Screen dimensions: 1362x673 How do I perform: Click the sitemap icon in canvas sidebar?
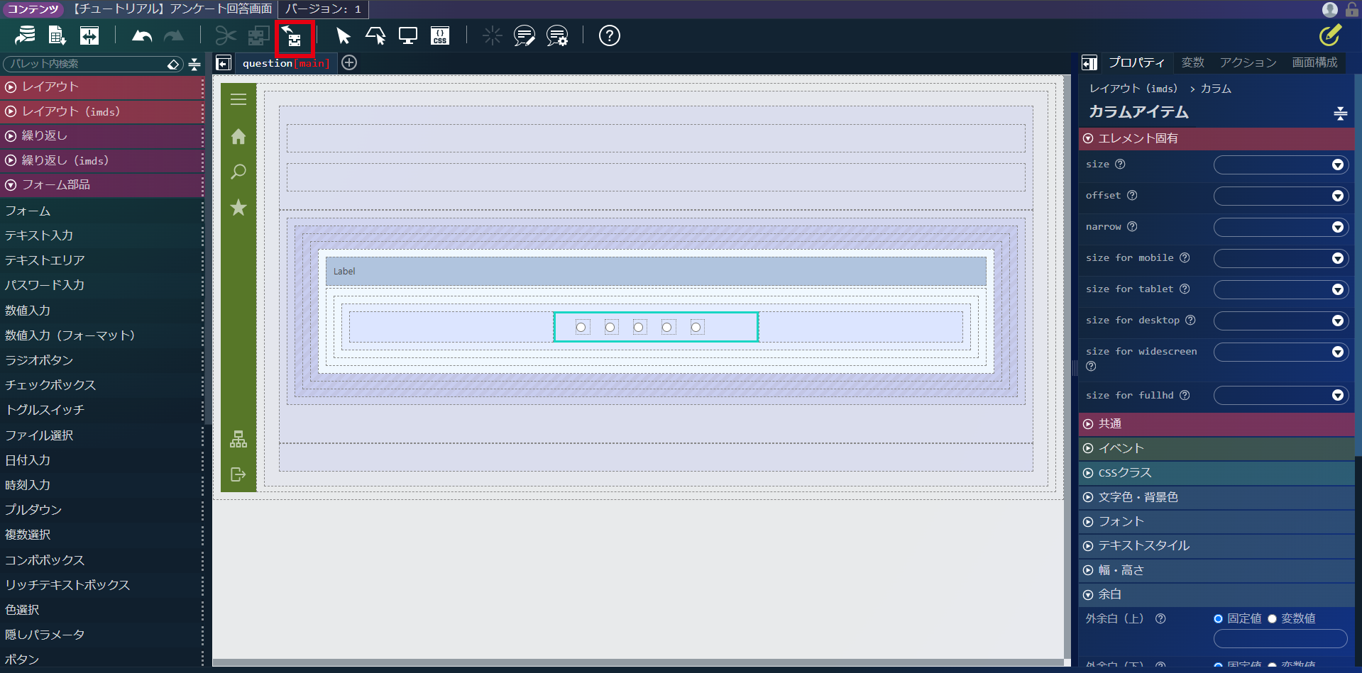tap(238, 439)
